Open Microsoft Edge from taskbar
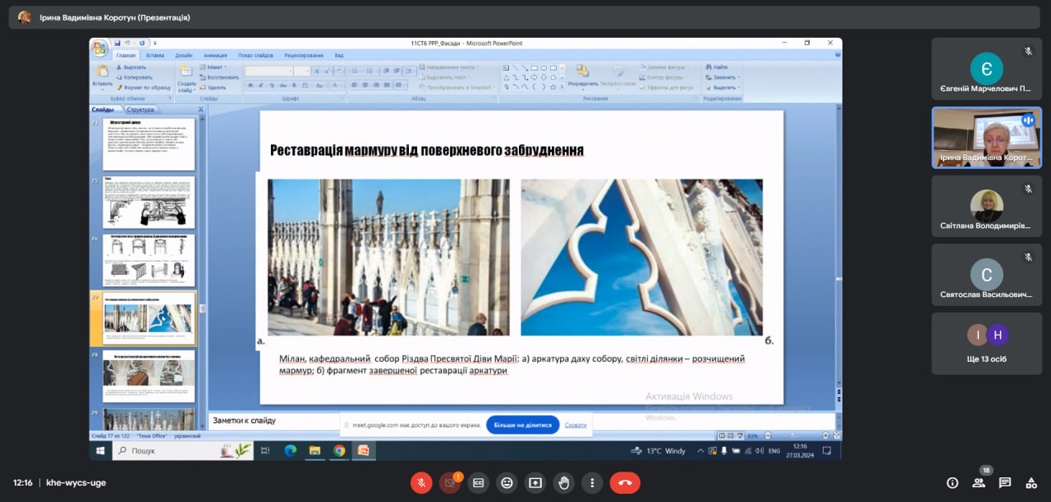 pos(290,450)
